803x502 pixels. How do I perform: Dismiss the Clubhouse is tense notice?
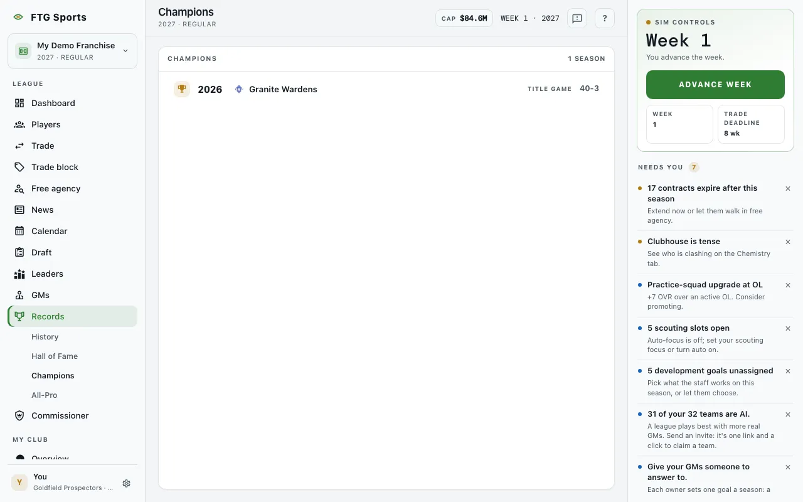tap(788, 242)
